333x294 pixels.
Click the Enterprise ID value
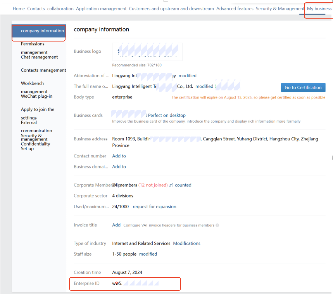click(135, 283)
